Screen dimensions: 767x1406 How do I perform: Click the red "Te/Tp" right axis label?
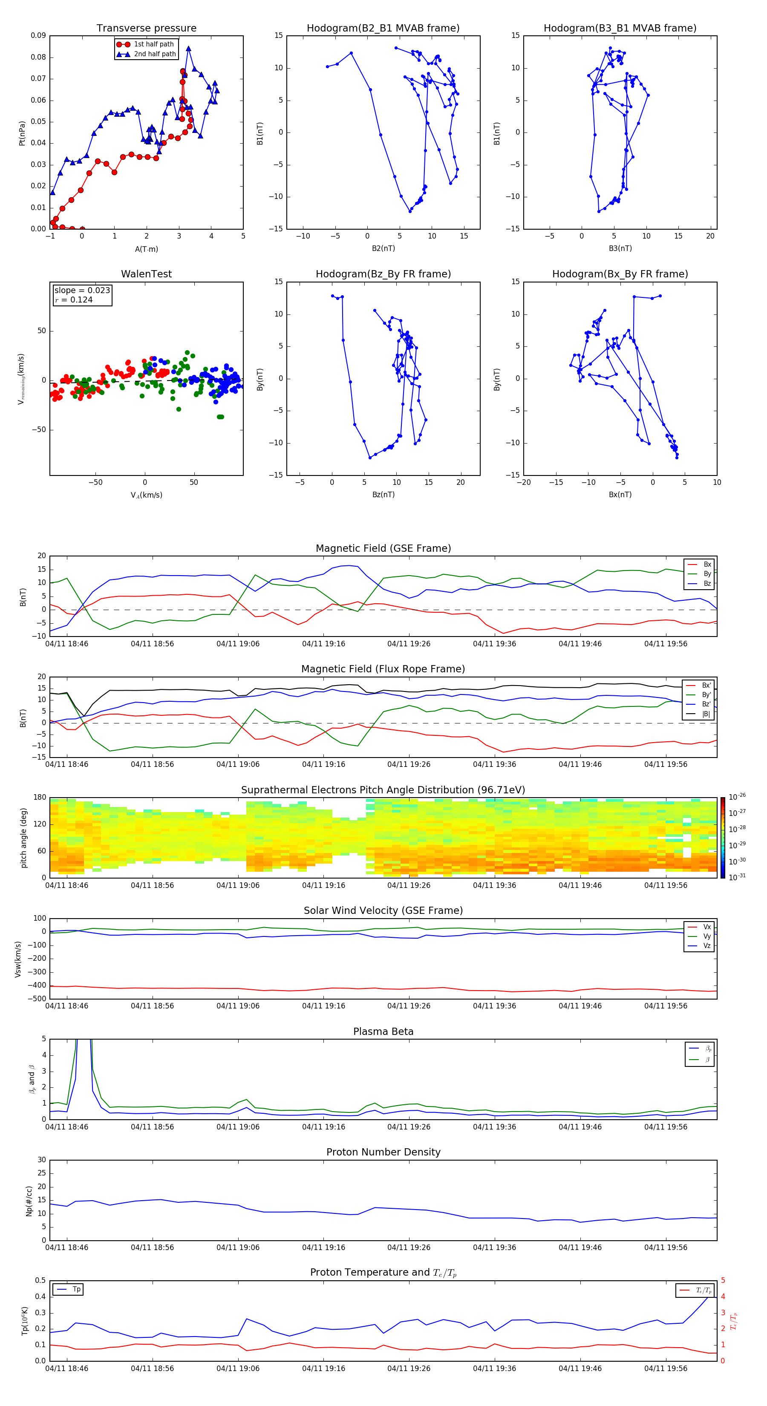click(x=734, y=1321)
